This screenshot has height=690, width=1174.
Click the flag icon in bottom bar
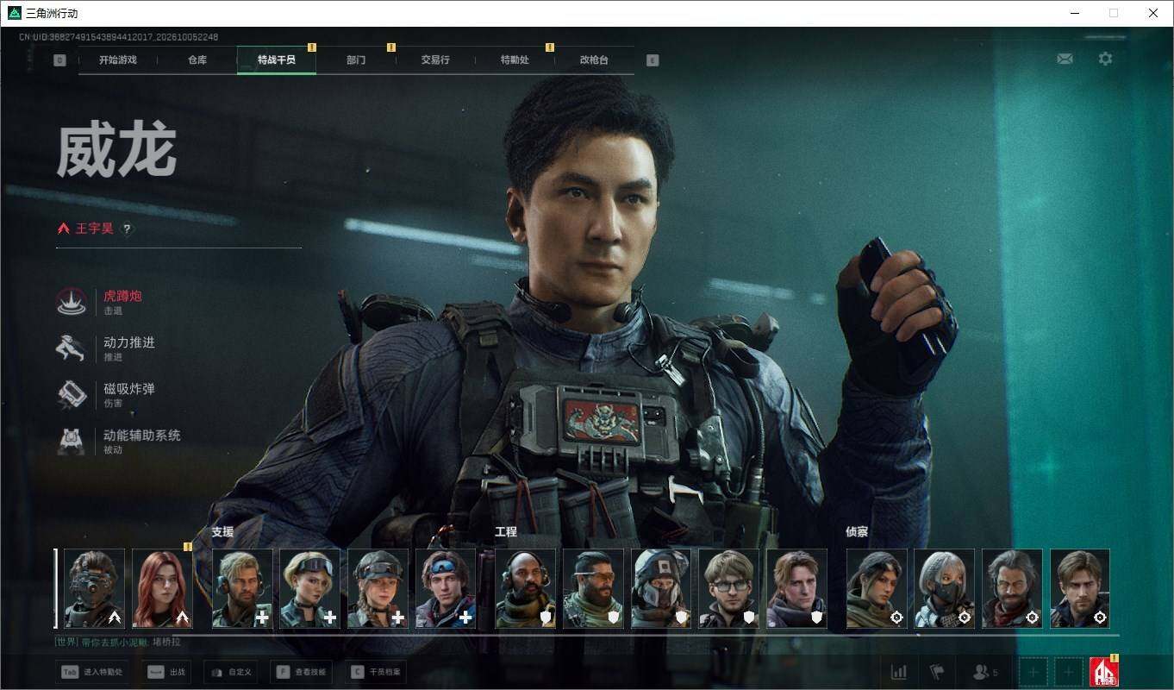pos(937,672)
